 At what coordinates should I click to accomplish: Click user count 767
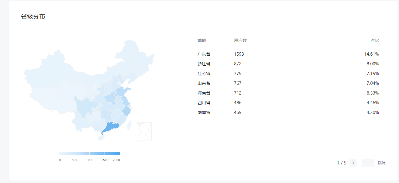(238, 83)
